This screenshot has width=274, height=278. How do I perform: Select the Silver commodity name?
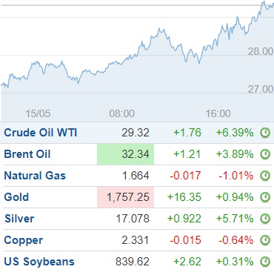point(19,219)
